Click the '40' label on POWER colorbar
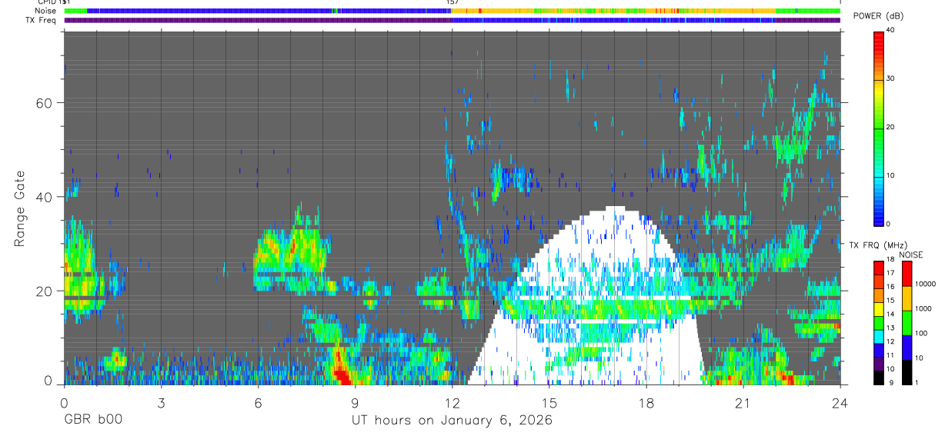This screenshot has width=945, height=436. 891,31
